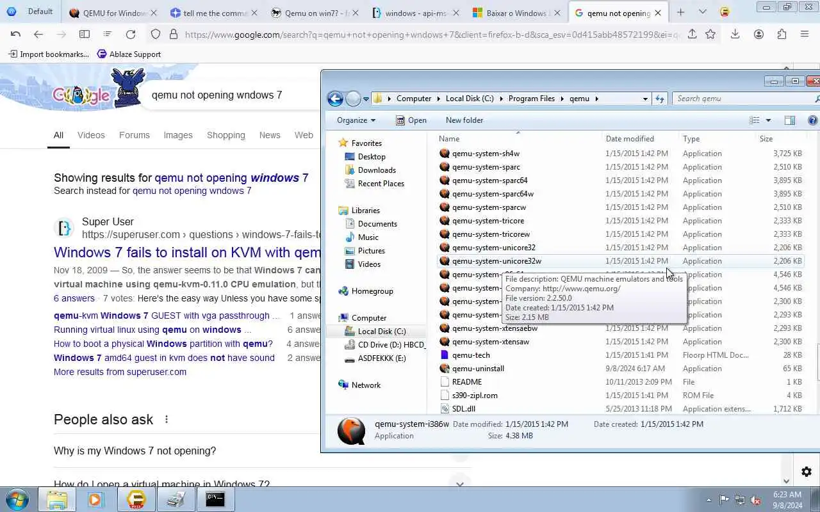Select the Images search filter
Image resolution: width=820 pixels, height=512 pixels.
pos(178,135)
